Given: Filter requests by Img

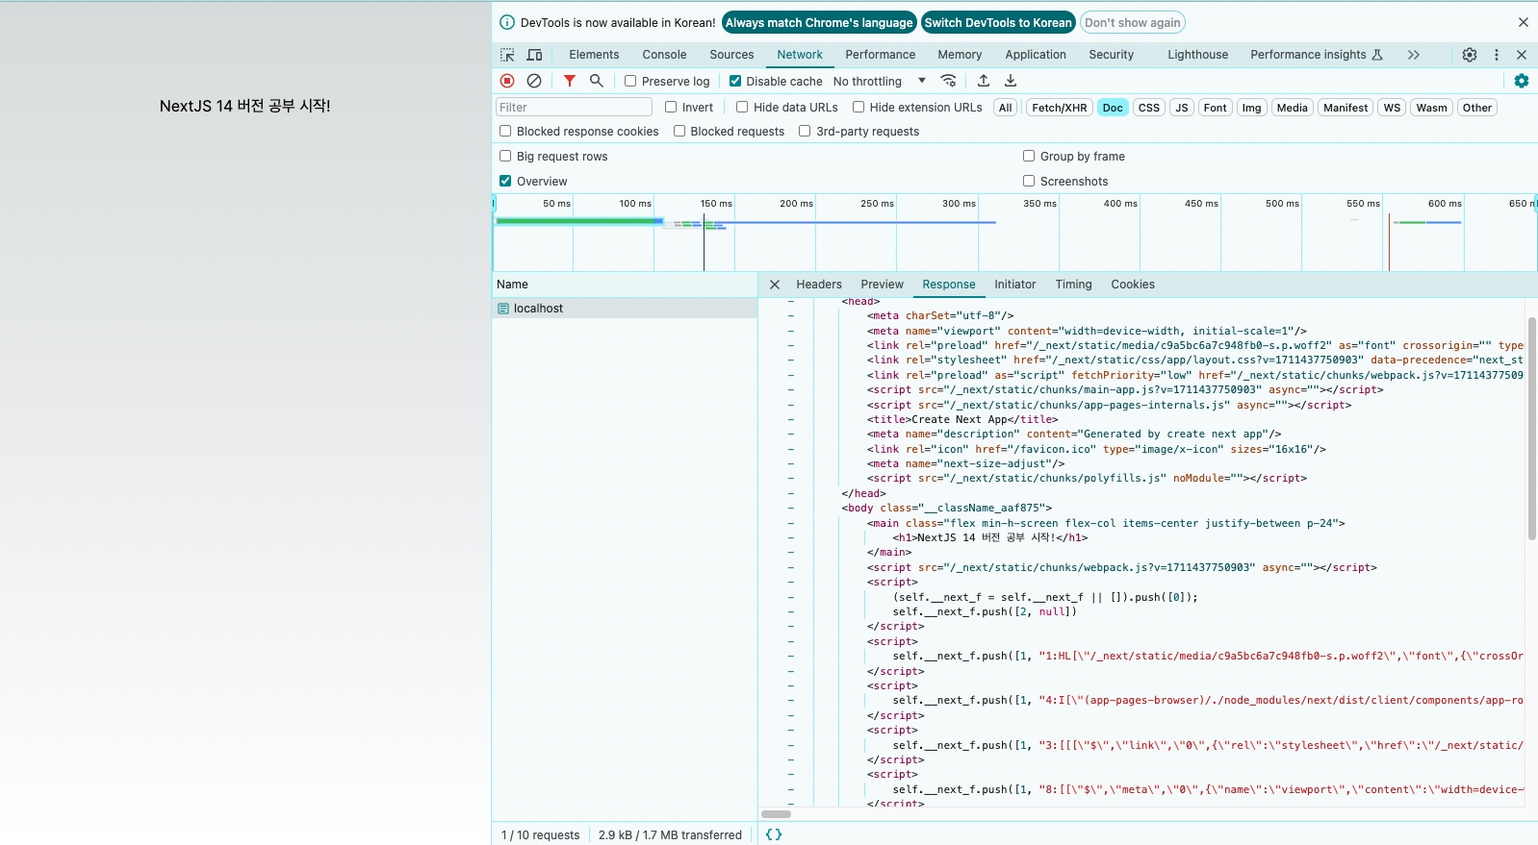Looking at the screenshot, I should [1251, 108].
